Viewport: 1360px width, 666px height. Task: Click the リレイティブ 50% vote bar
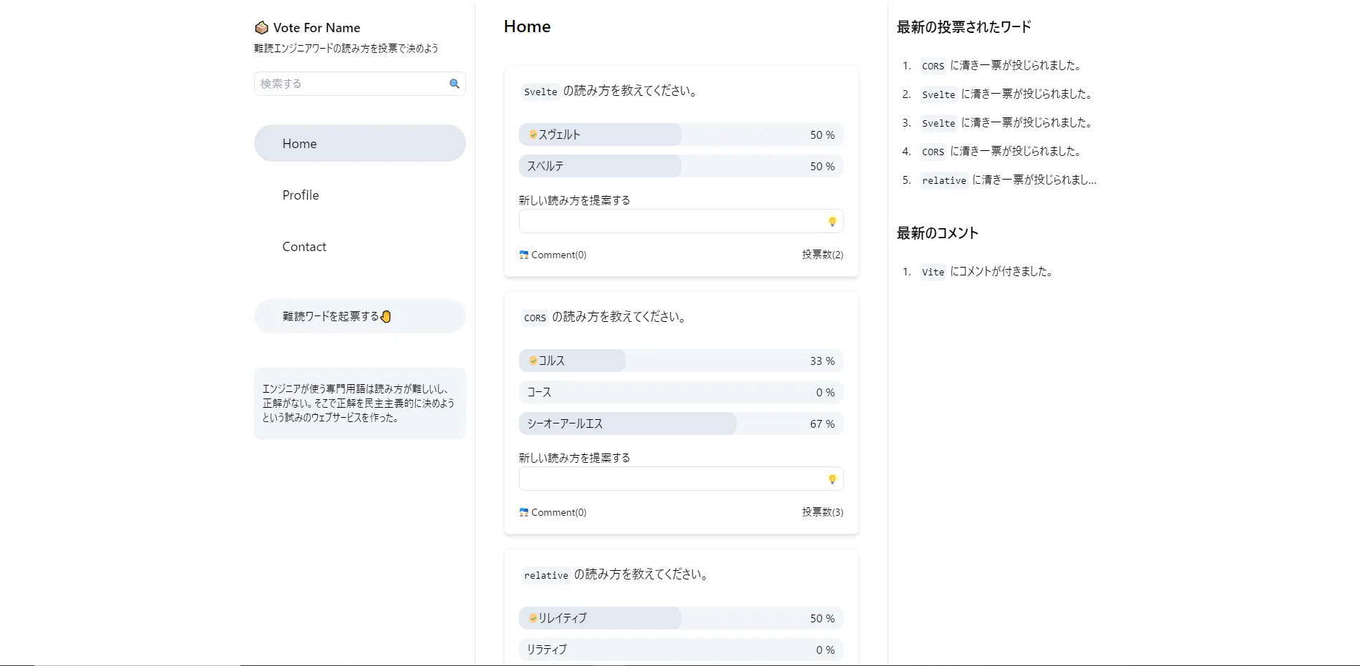[x=680, y=618]
